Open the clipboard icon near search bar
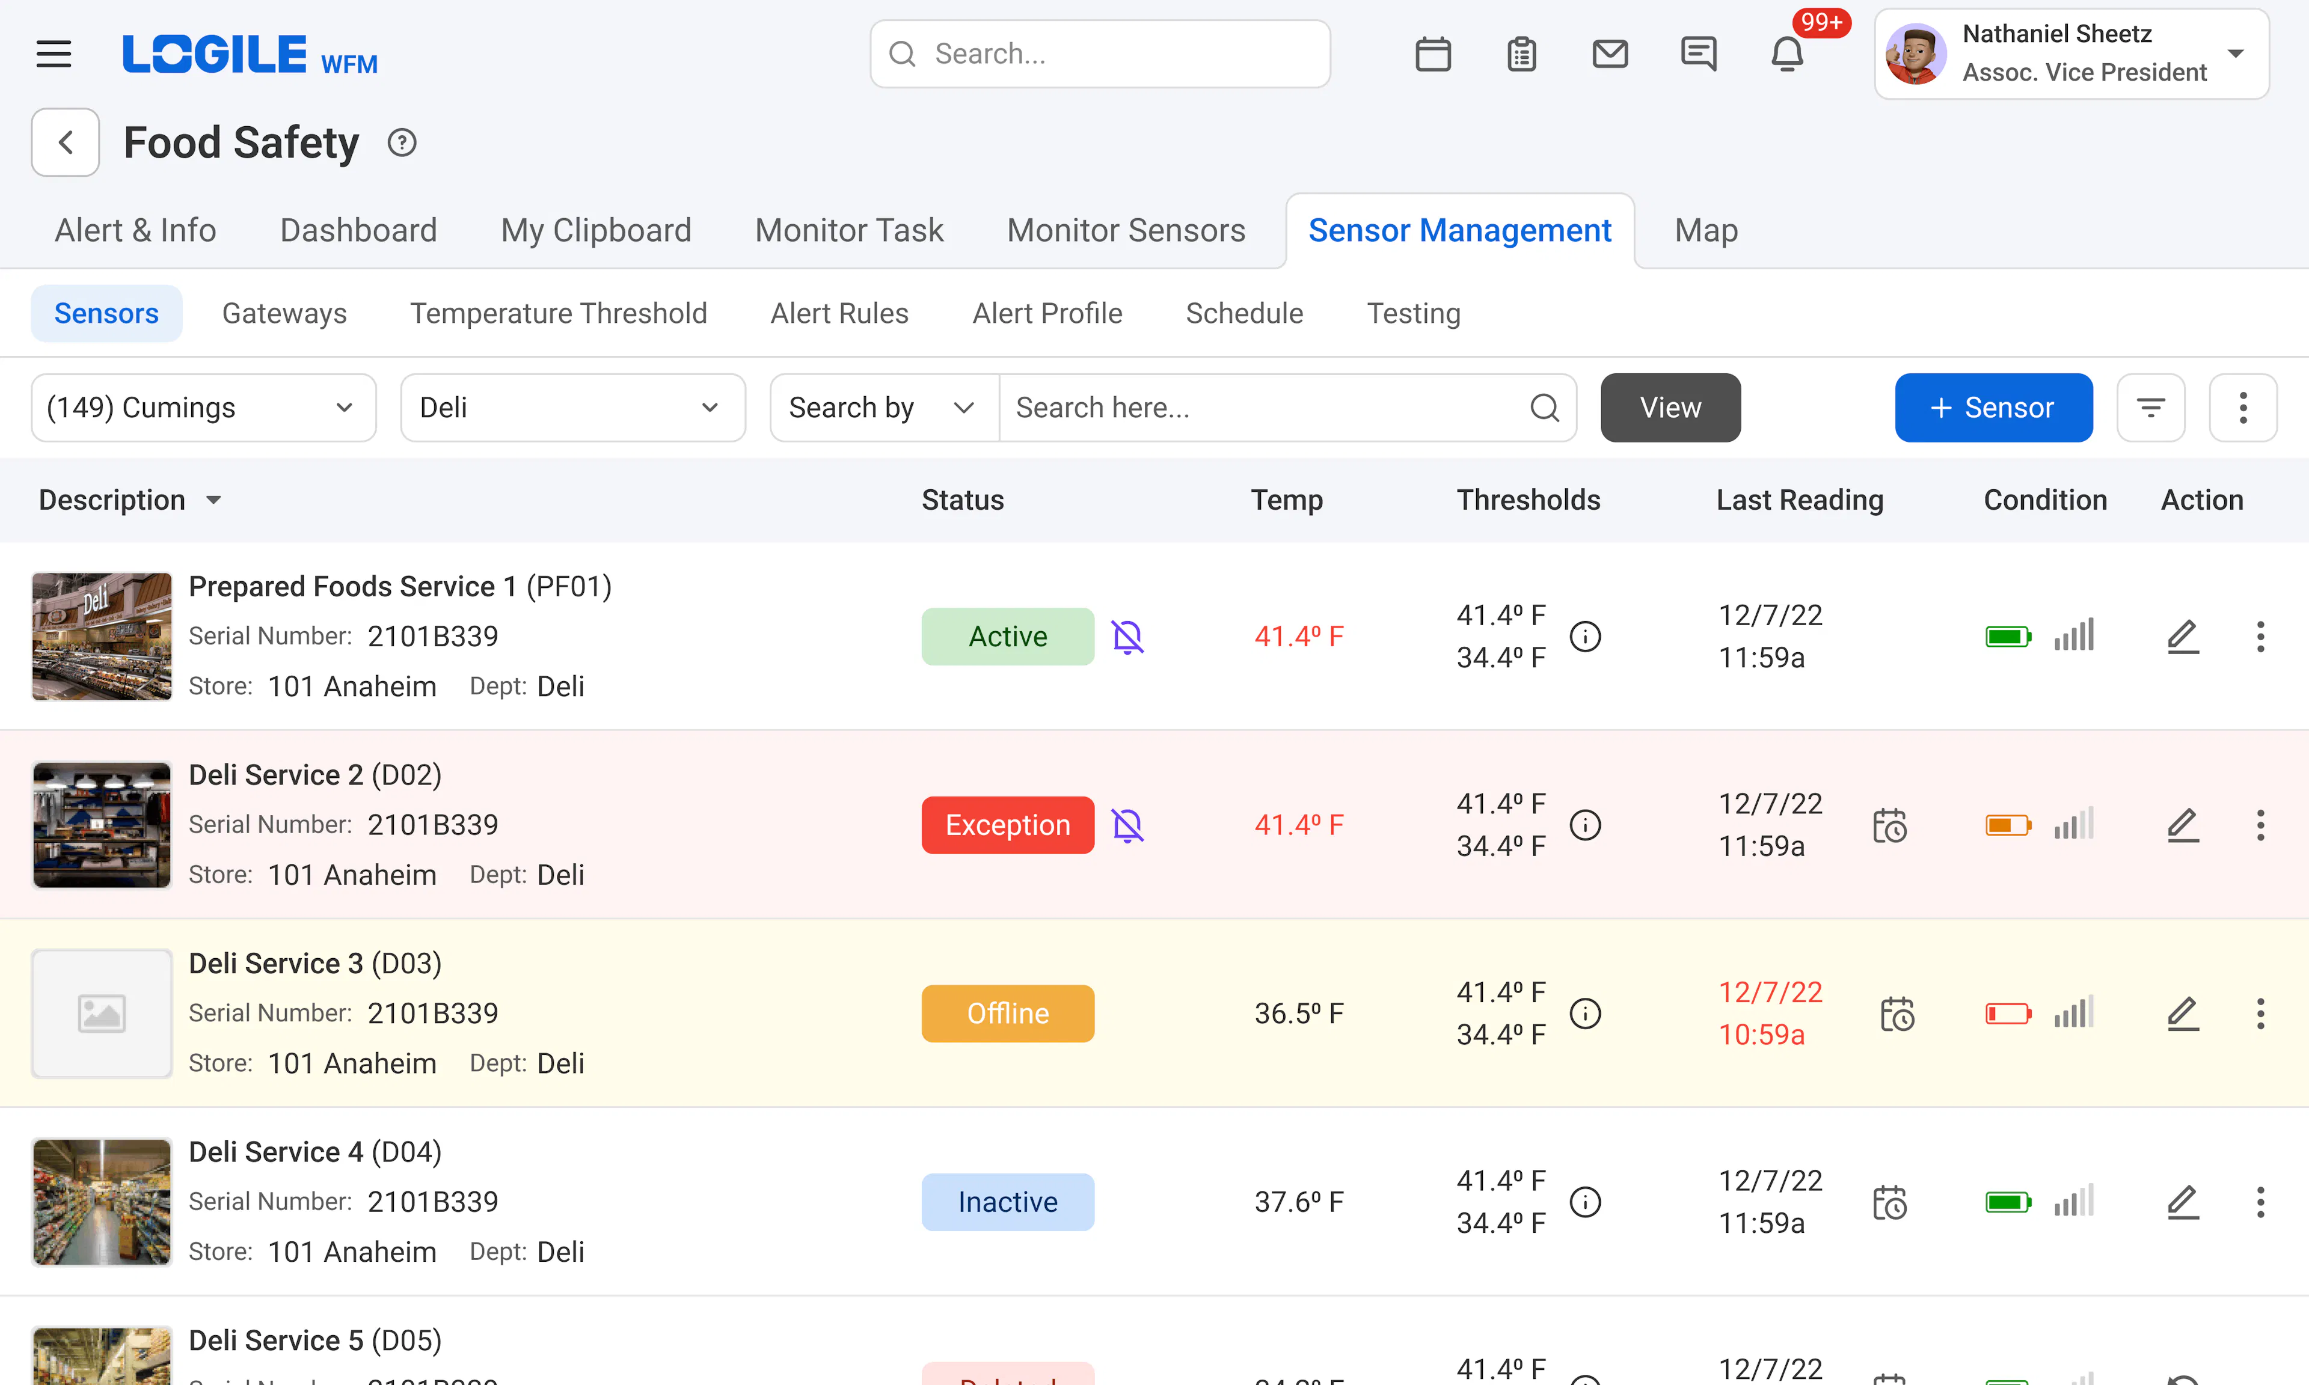The width and height of the screenshot is (2309, 1385). [x=1521, y=53]
